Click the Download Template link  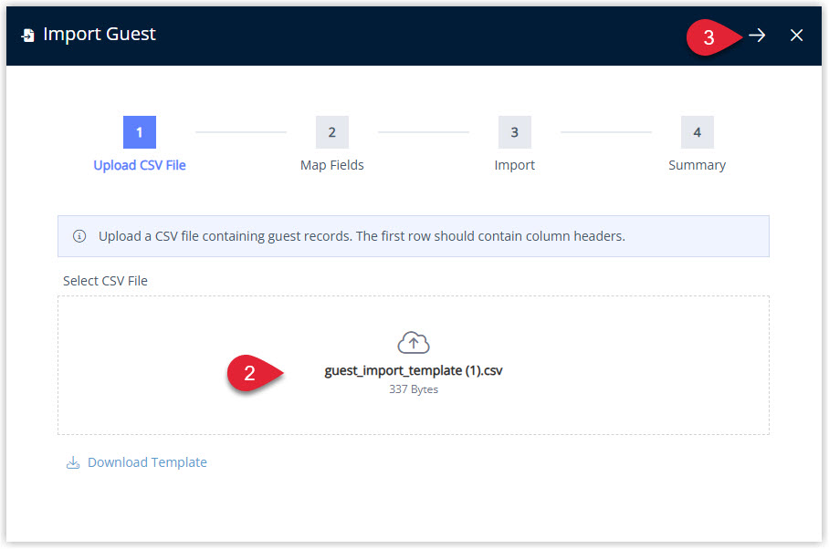coord(147,462)
